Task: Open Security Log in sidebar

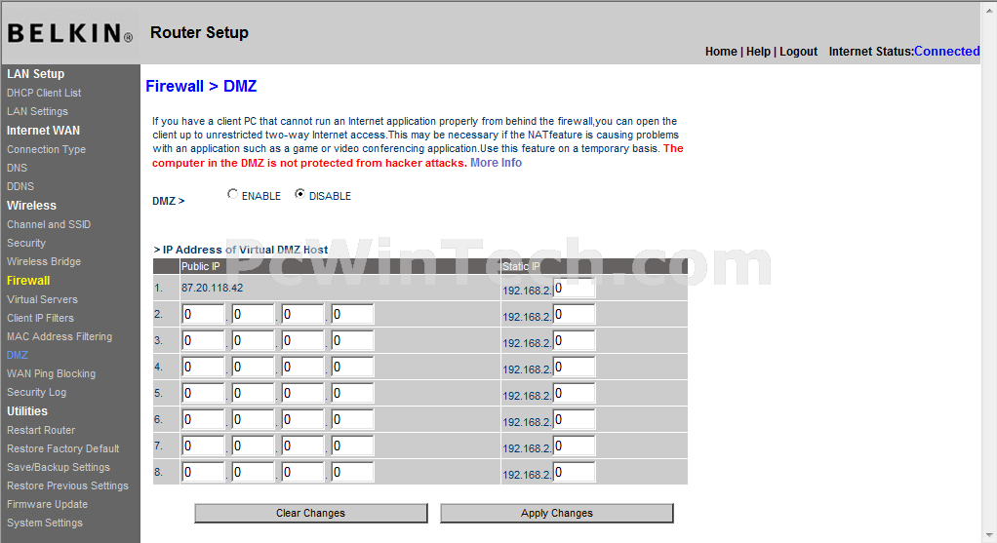Action: point(37,393)
